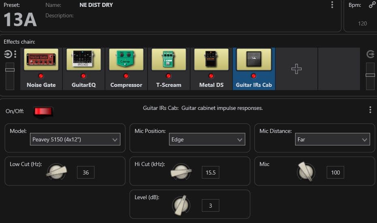377x223 pixels.
Task: Click the Level dB knob
Action: coord(181,205)
